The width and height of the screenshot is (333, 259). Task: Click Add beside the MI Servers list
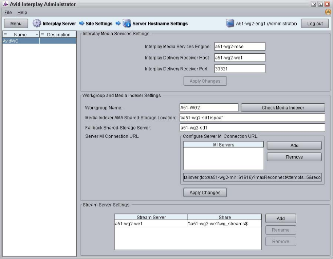294,145
